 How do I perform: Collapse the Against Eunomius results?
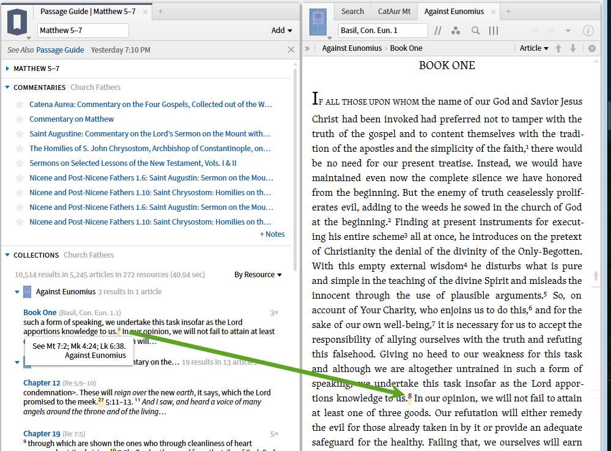point(17,292)
